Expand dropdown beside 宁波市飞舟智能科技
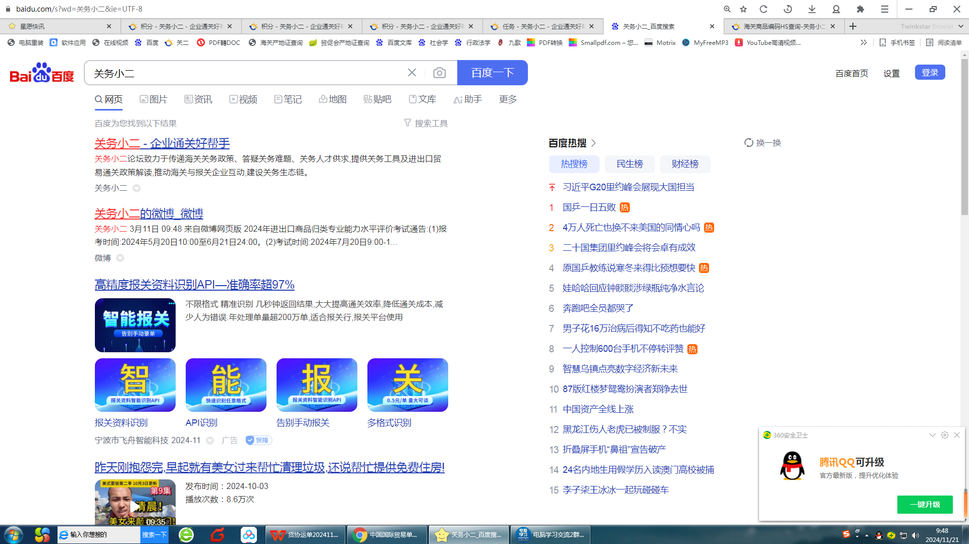This screenshot has height=544, width=969. coord(210,441)
